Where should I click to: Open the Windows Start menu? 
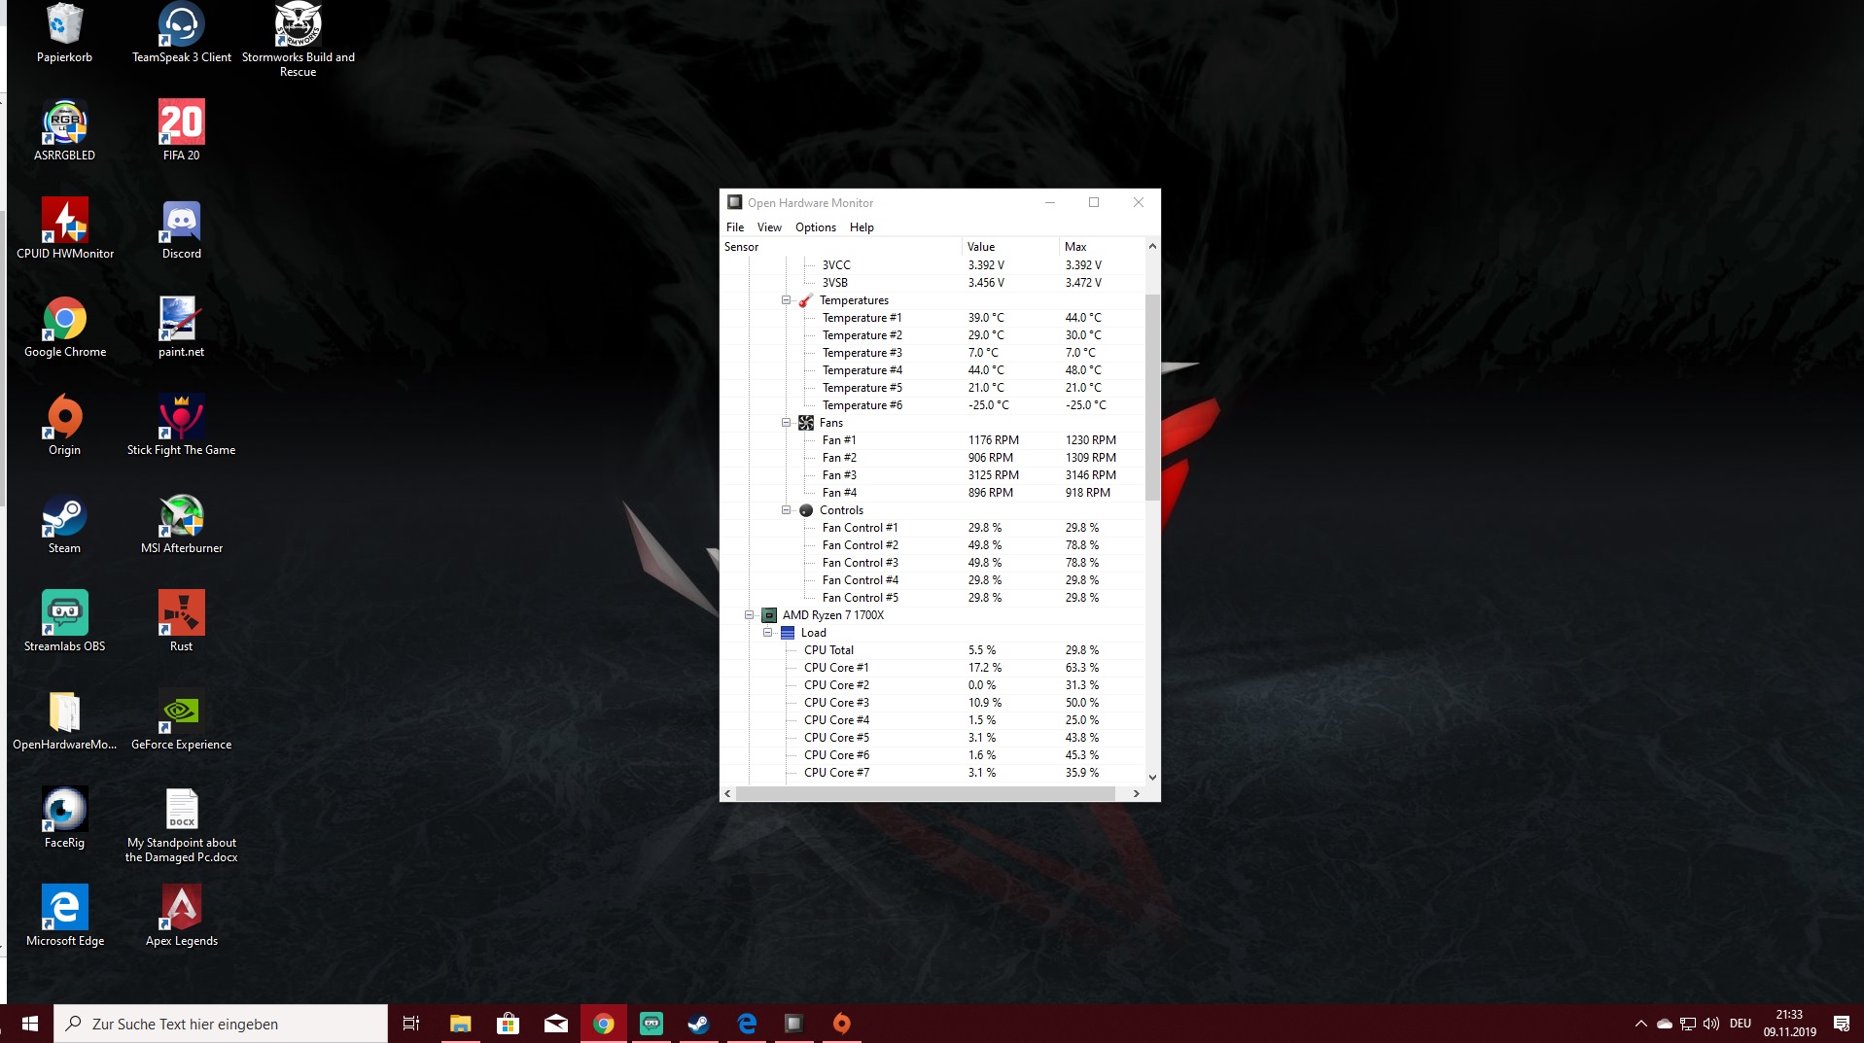click(x=29, y=1024)
